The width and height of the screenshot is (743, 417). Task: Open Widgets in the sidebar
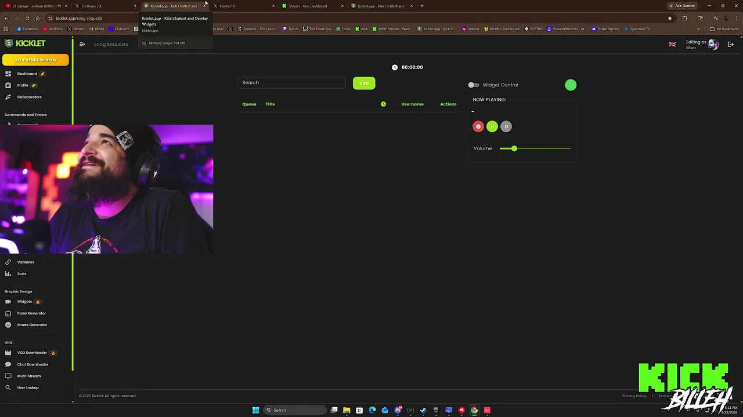[24, 302]
